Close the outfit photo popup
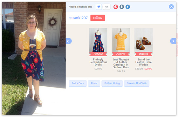This screenshot has height=117, width=178. (171, 7)
